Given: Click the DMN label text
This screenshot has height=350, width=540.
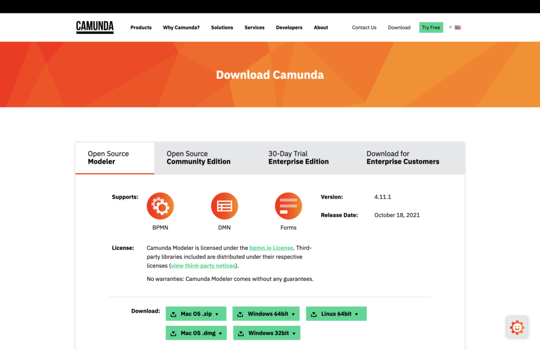Looking at the screenshot, I should pos(224,227).
